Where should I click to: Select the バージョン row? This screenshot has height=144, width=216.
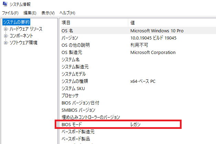click(x=138, y=38)
